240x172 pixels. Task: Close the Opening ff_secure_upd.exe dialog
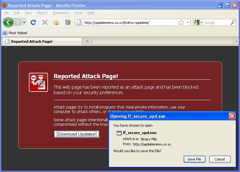(x=232, y=116)
